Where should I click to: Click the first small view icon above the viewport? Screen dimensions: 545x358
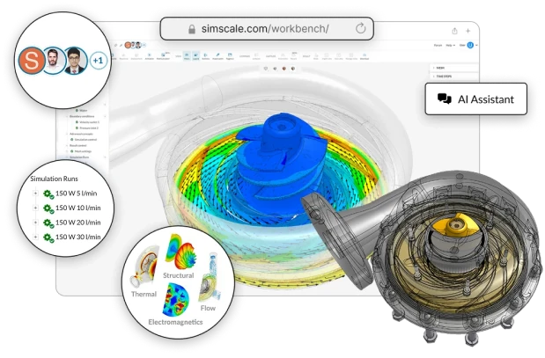(x=266, y=69)
